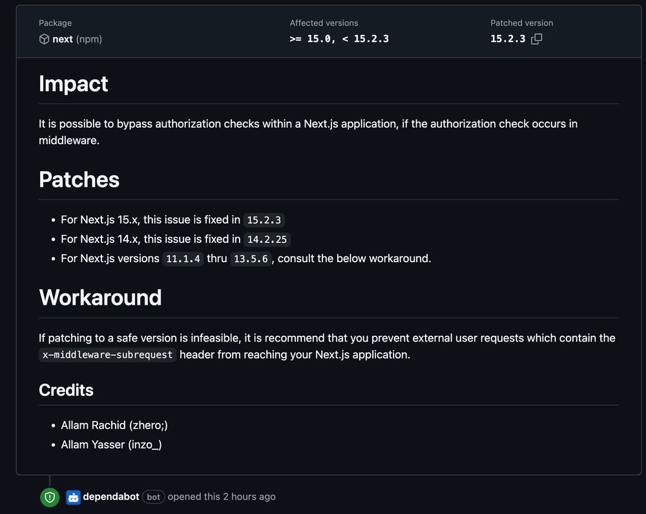Image resolution: width=646 pixels, height=514 pixels.
Task: Click the bot label badge
Action: point(153,497)
